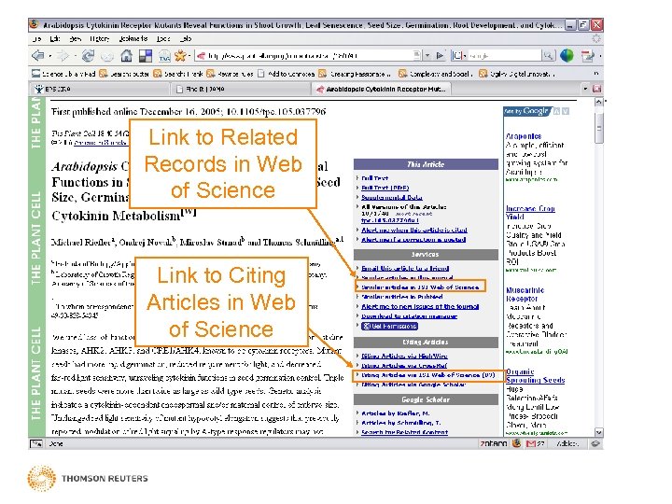This screenshot has width=672, height=504.
Task: Click the Firefox-style icon in the status bar
Action: (516, 442)
